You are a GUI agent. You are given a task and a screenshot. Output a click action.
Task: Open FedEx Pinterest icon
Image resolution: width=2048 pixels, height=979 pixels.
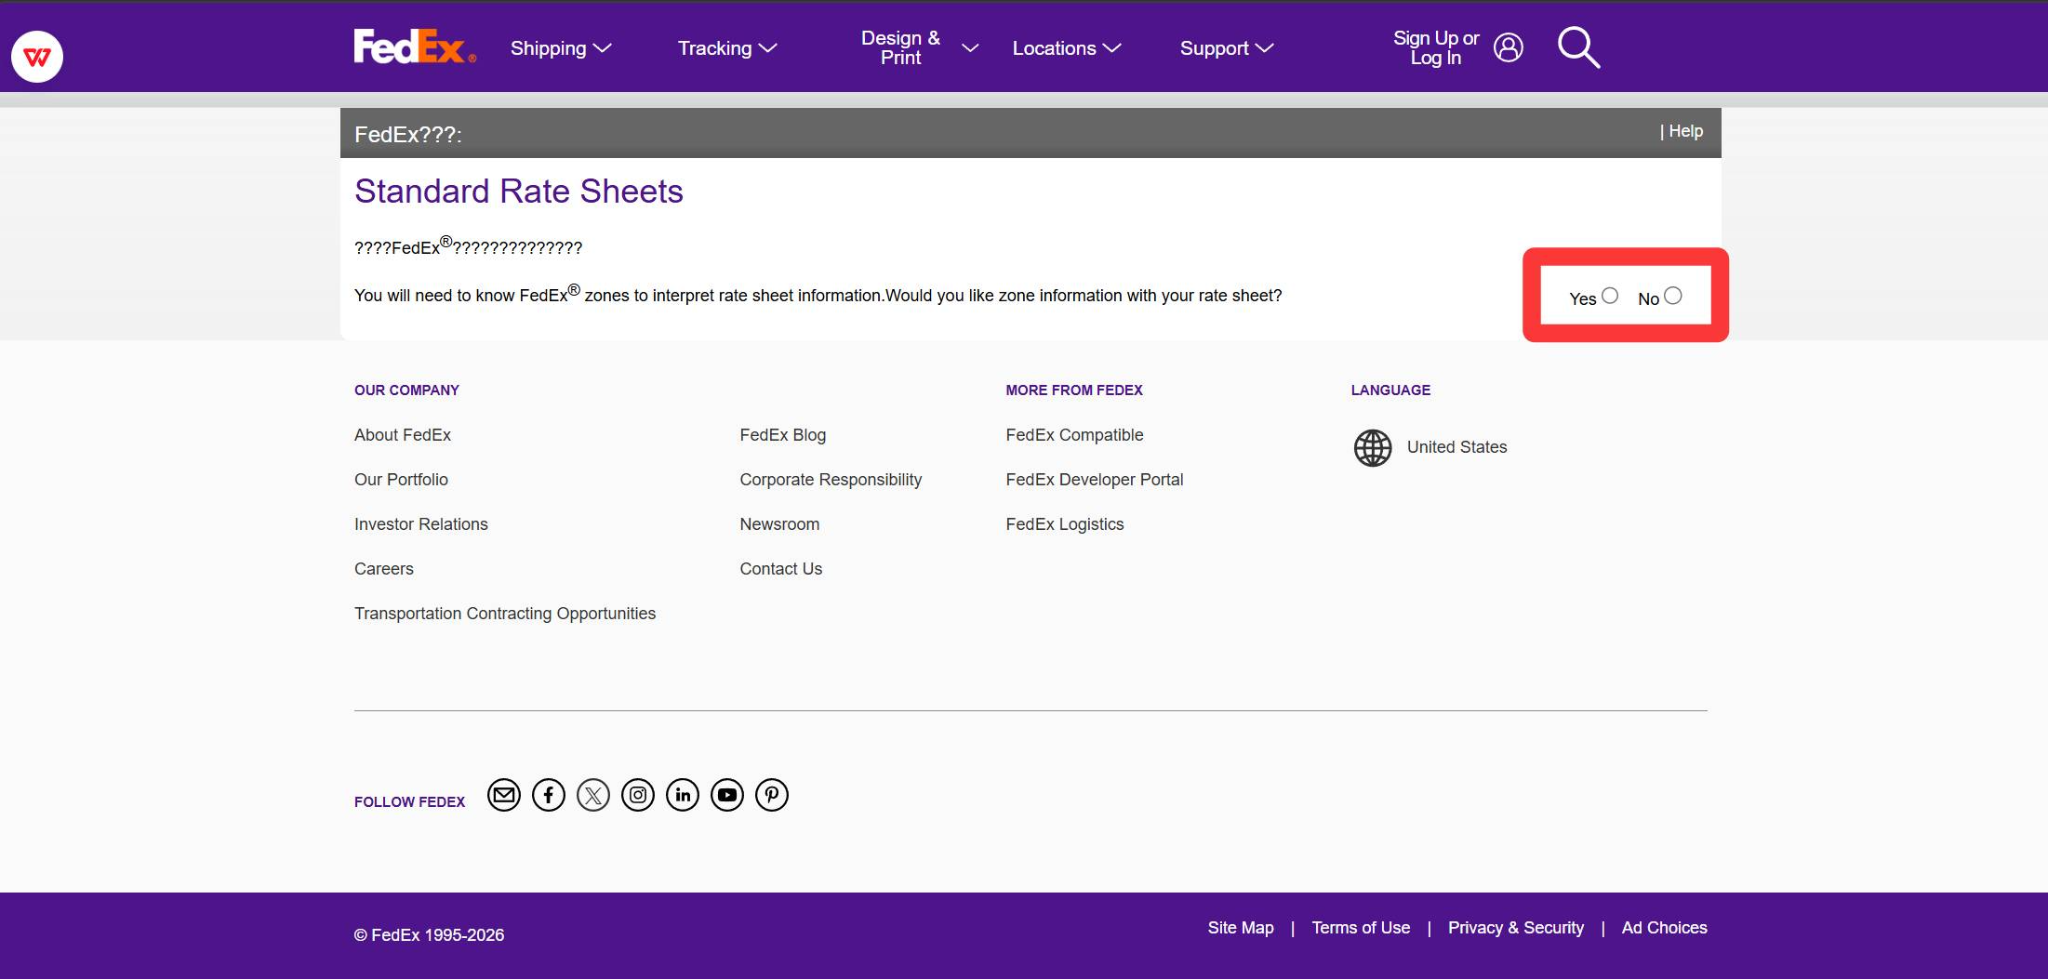772,795
